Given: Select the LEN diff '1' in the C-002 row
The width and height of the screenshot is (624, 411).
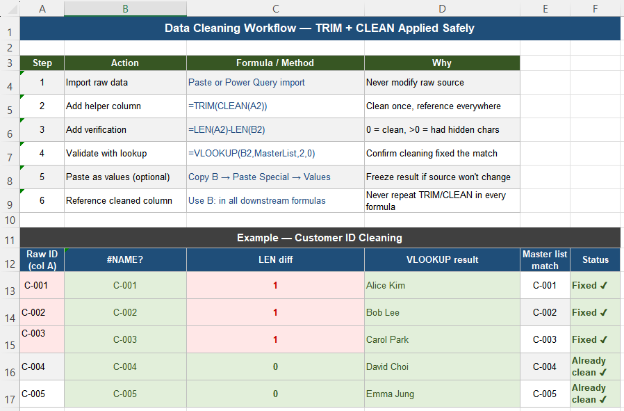Looking at the screenshot, I should (x=275, y=313).
